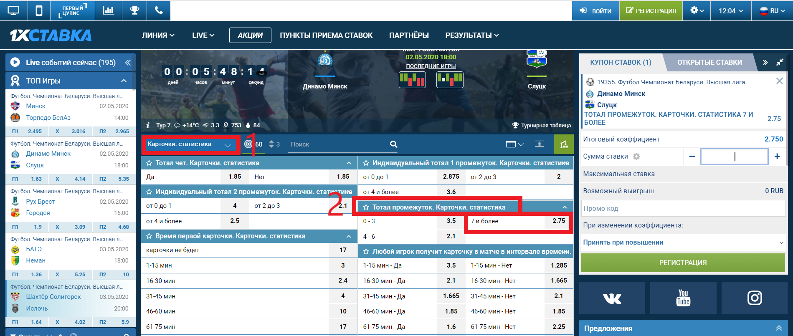The height and width of the screenshot is (336, 793).
Task: Click the green statistics chart icon
Action: pyautogui.click(x=564, y=144)
